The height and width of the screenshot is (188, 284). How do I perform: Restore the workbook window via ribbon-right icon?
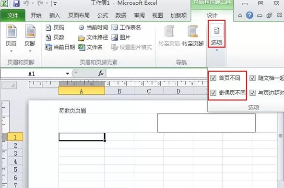269,15
